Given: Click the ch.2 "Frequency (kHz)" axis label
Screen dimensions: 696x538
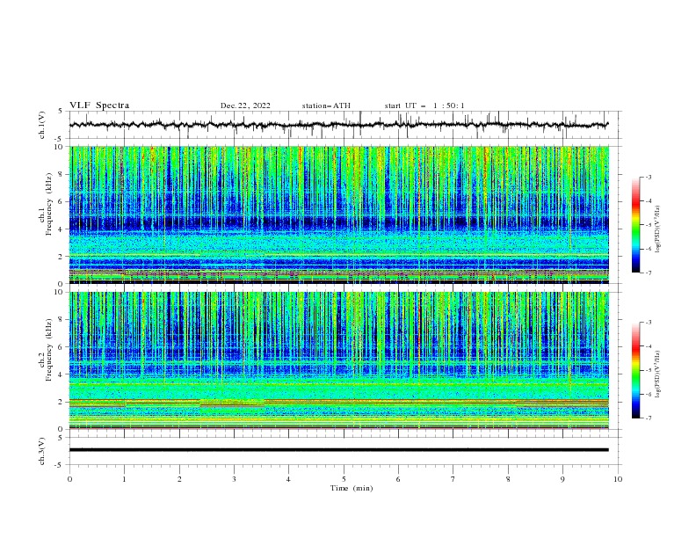Looking at the screenshot, I should click(x=48, y=350).
